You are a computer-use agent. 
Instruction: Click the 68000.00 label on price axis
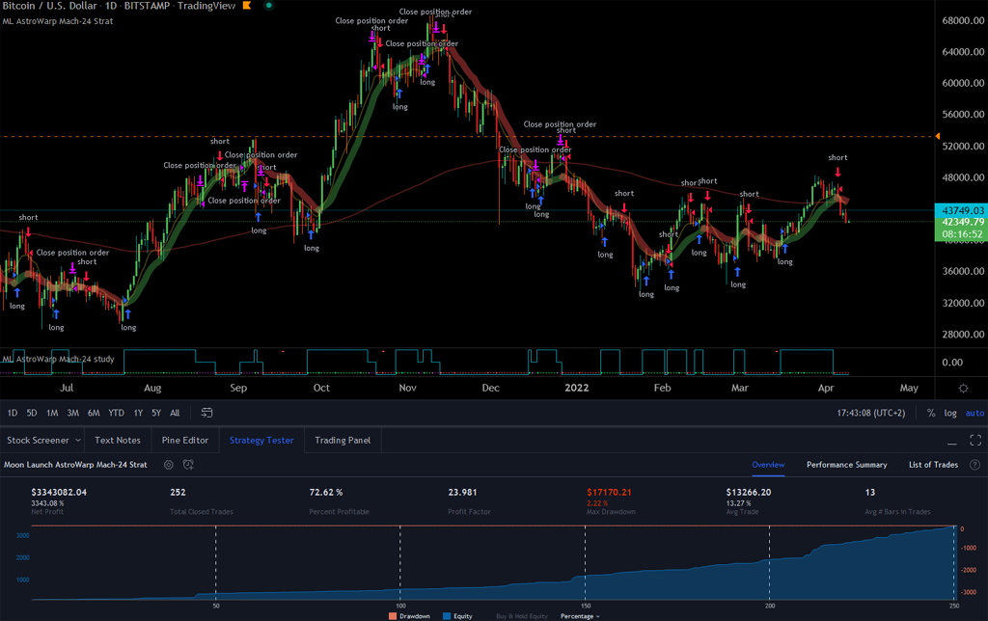pos(963,20)
